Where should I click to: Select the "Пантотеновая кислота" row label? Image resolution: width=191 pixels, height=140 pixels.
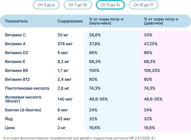26,88
